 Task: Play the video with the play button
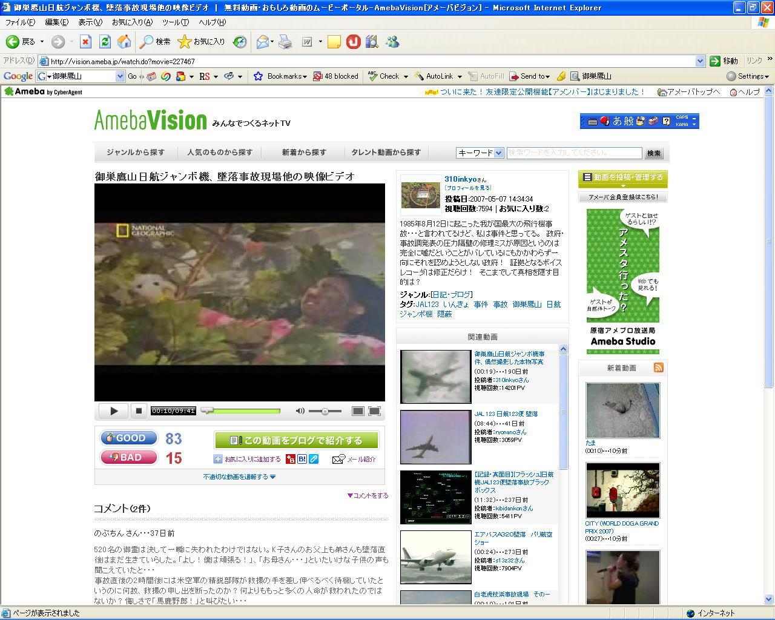click(x=114, y=411)
